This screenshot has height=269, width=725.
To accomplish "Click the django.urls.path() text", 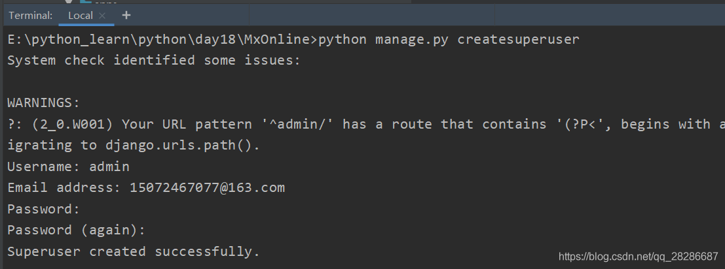I will [182, 146].
